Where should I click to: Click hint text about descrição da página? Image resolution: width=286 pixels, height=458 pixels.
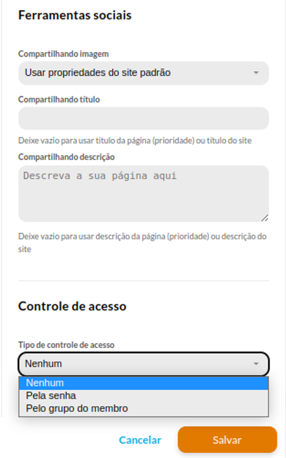click(x=142, y=243)
